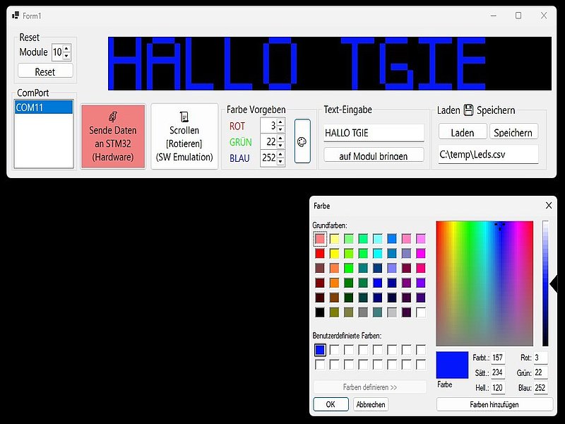Select the black basic color swatch
The image size is (565, 424).
click(320, 312)
